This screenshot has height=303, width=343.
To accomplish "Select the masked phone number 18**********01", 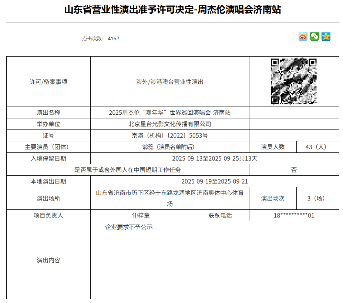I will click(294, 215).
